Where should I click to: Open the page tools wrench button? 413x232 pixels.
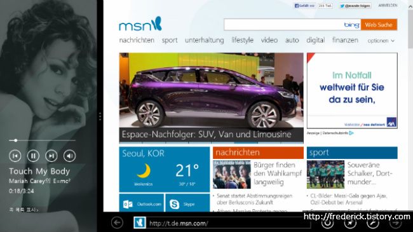(x=373, y=223)
